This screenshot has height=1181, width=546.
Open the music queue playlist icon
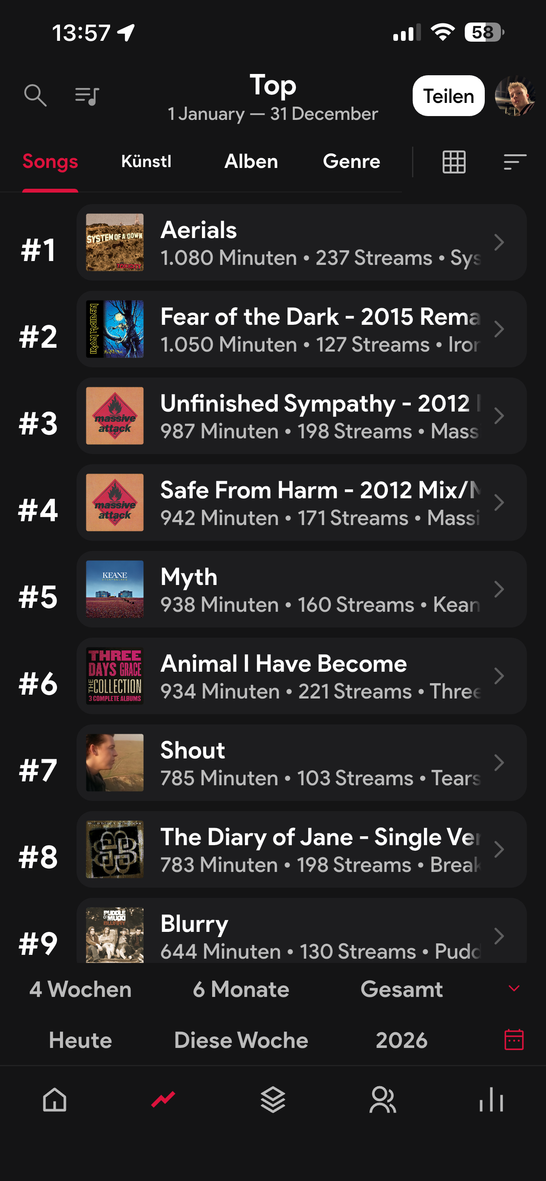tap(87, 96)
